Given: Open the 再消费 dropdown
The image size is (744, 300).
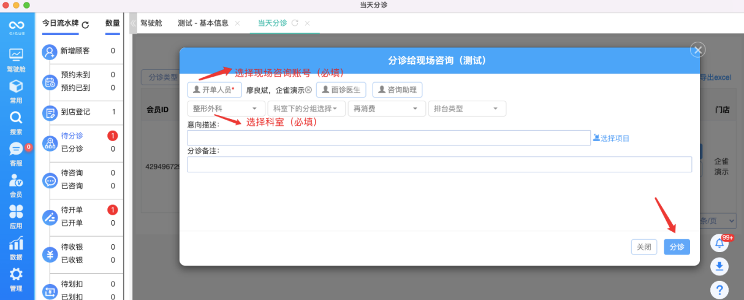Looking at the screenshot, I should [387, 109].
